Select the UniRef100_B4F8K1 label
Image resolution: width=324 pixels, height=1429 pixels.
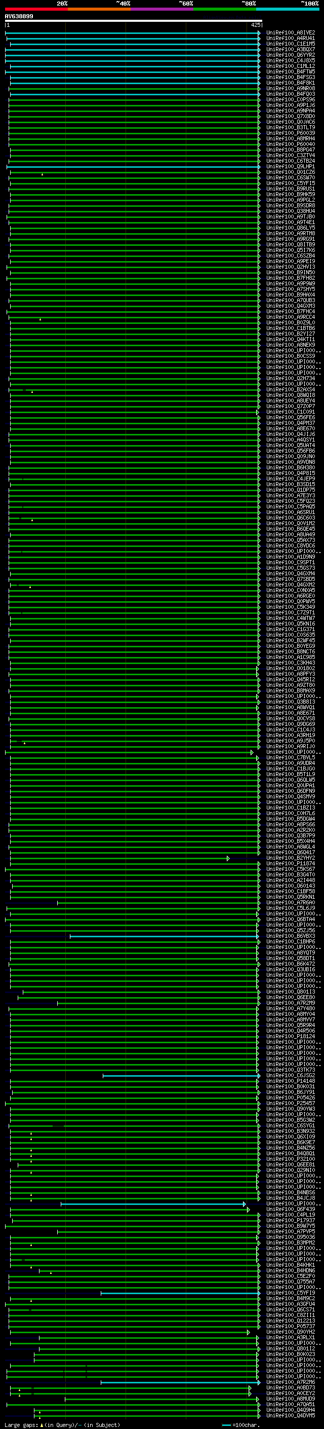click(291, 83)
